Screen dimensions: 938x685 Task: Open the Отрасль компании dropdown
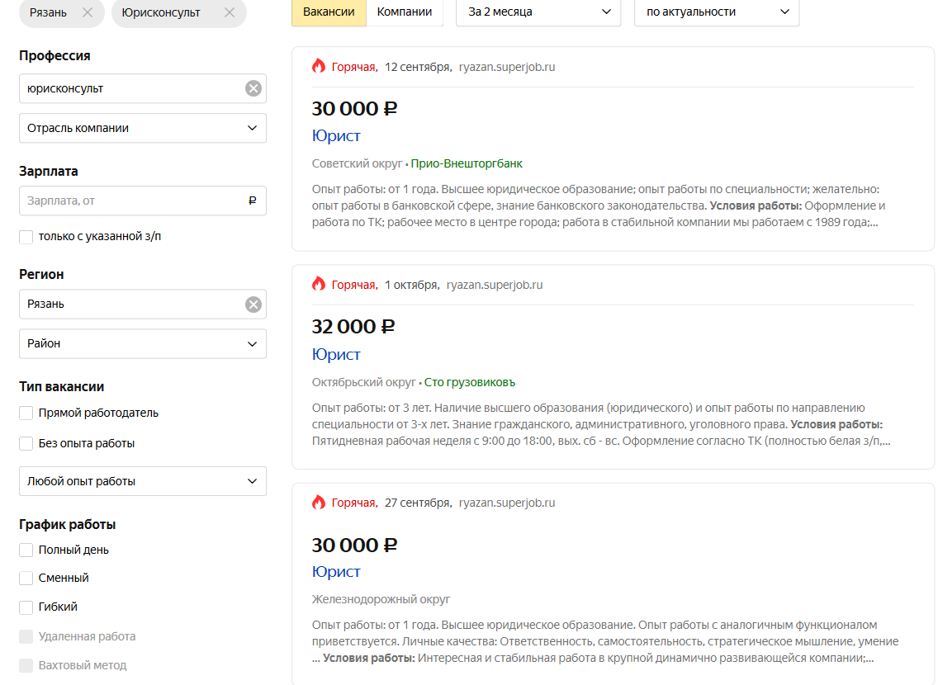tap(143, 128)
